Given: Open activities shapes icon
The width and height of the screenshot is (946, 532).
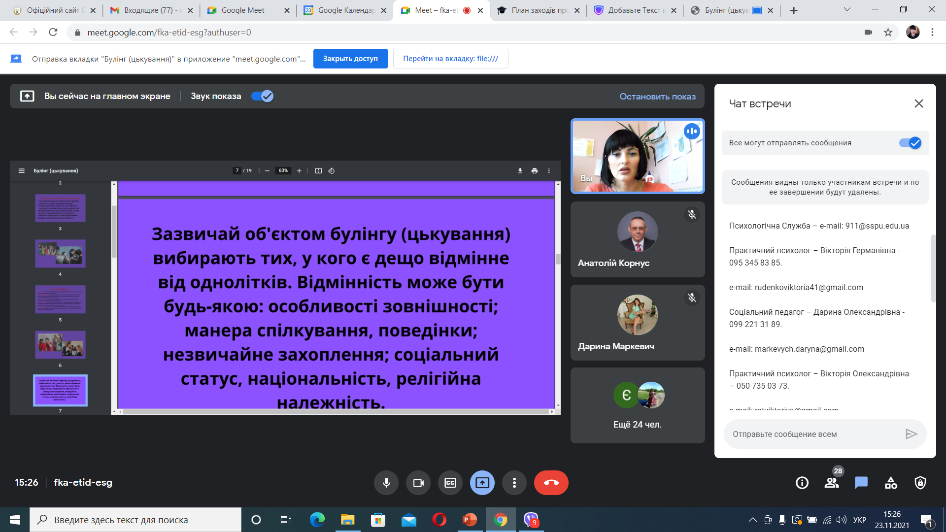Looking at the screenshot, I should 891,483.
